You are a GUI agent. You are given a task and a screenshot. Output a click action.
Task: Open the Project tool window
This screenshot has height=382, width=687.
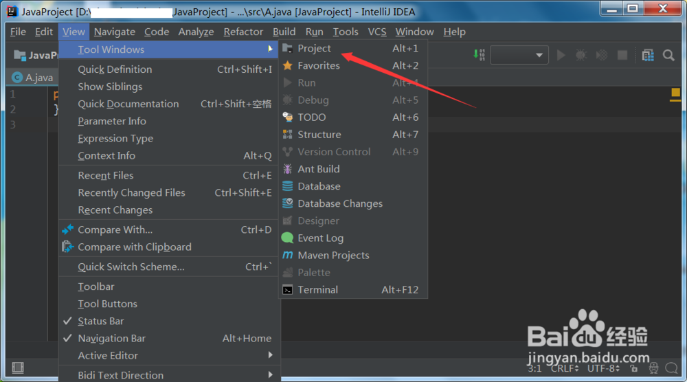tap(353, 48)
